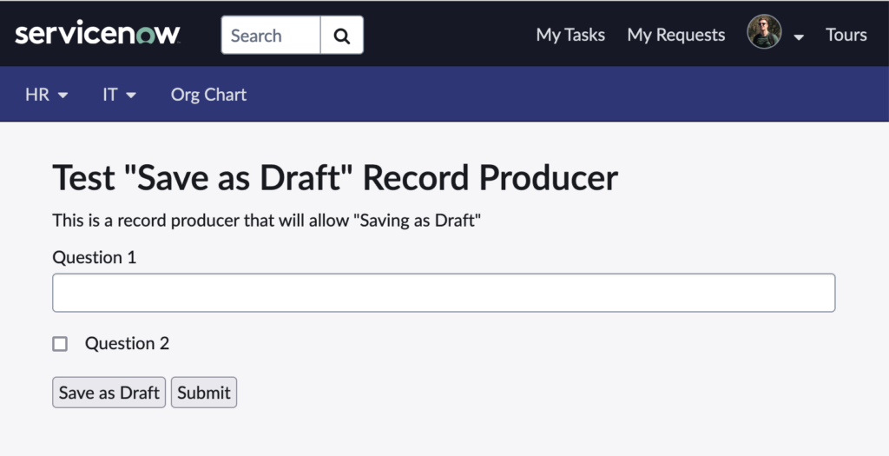This screenshot has height=456, width=889.
Task: Click the magnifying glass search button
Action: pos(342,35)
